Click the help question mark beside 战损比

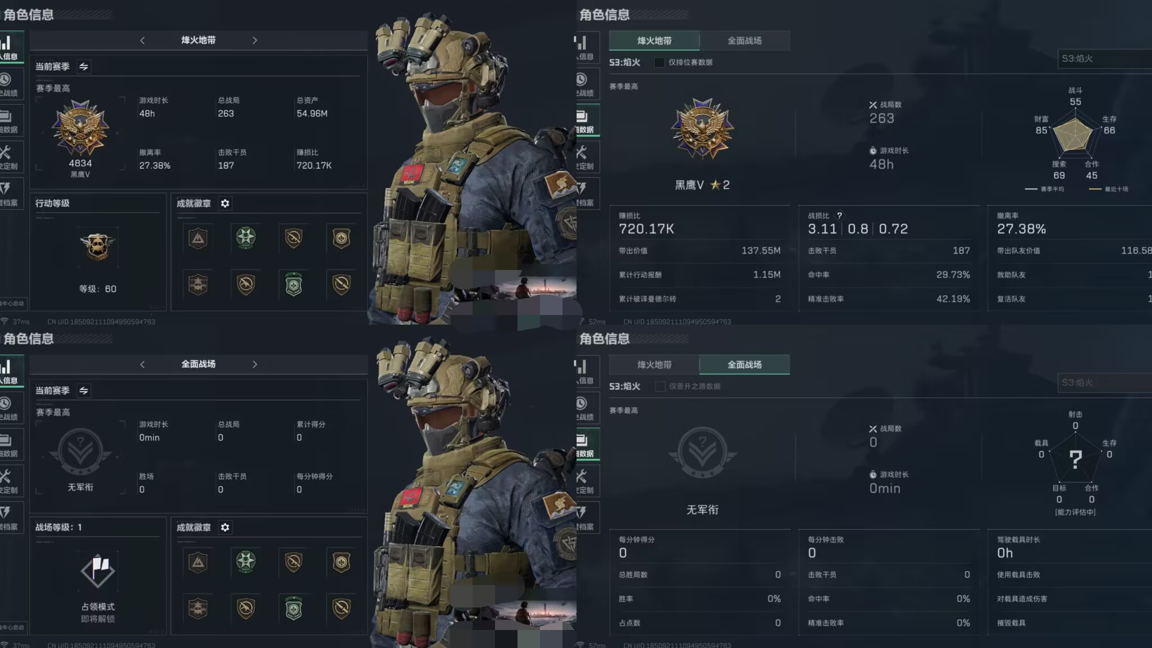(x=839, y=215)
